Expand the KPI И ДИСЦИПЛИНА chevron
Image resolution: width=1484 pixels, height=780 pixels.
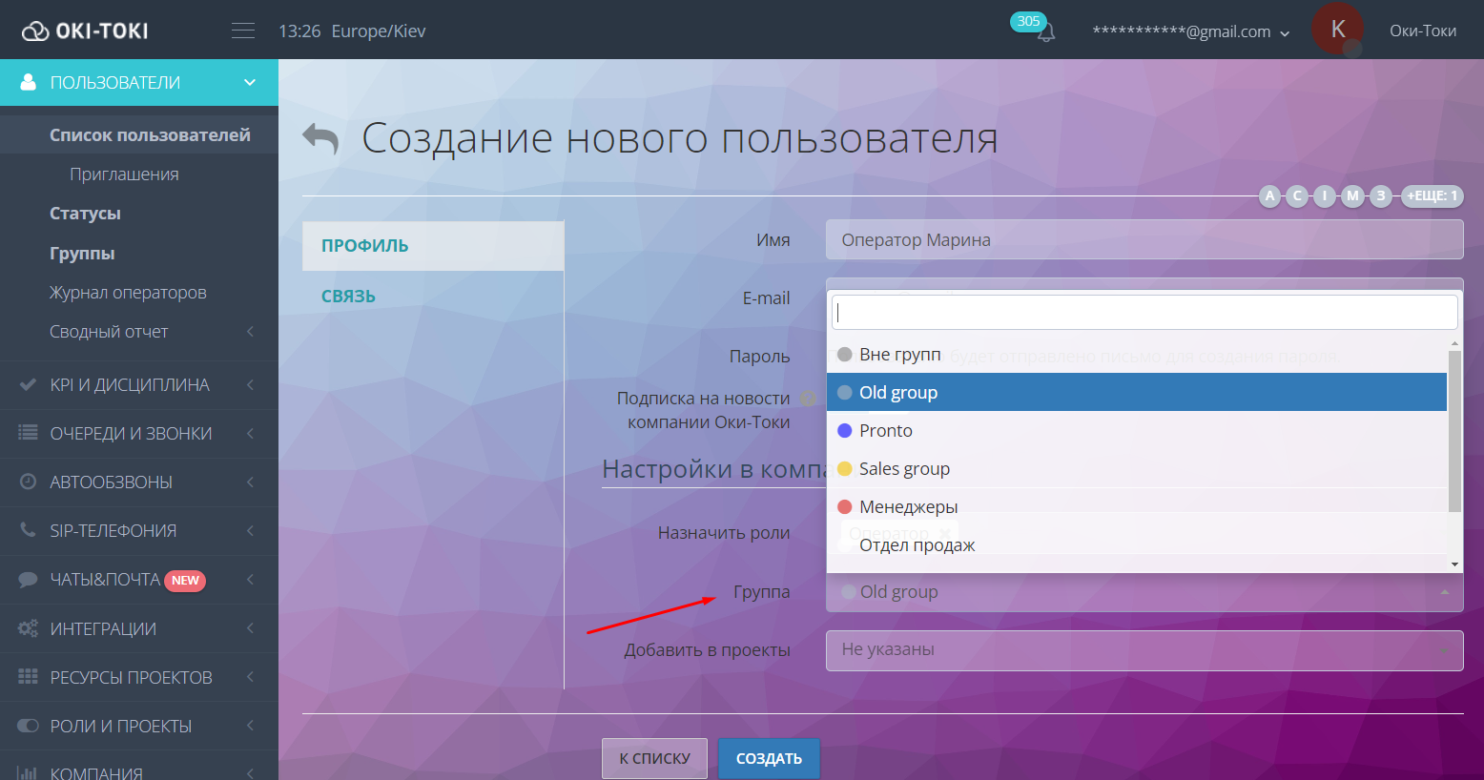point(250,385)
